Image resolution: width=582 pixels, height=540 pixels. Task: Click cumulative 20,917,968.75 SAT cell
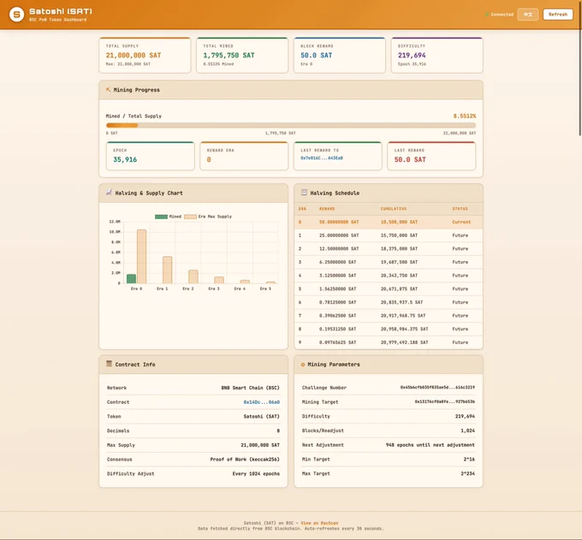403,316
